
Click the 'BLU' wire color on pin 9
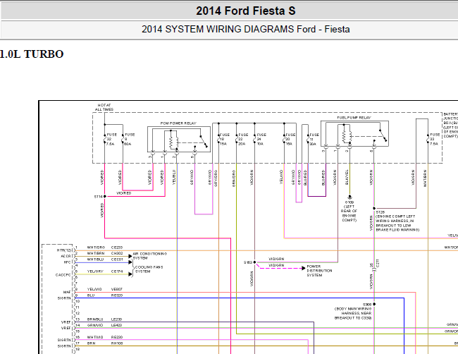click(91, 295)
